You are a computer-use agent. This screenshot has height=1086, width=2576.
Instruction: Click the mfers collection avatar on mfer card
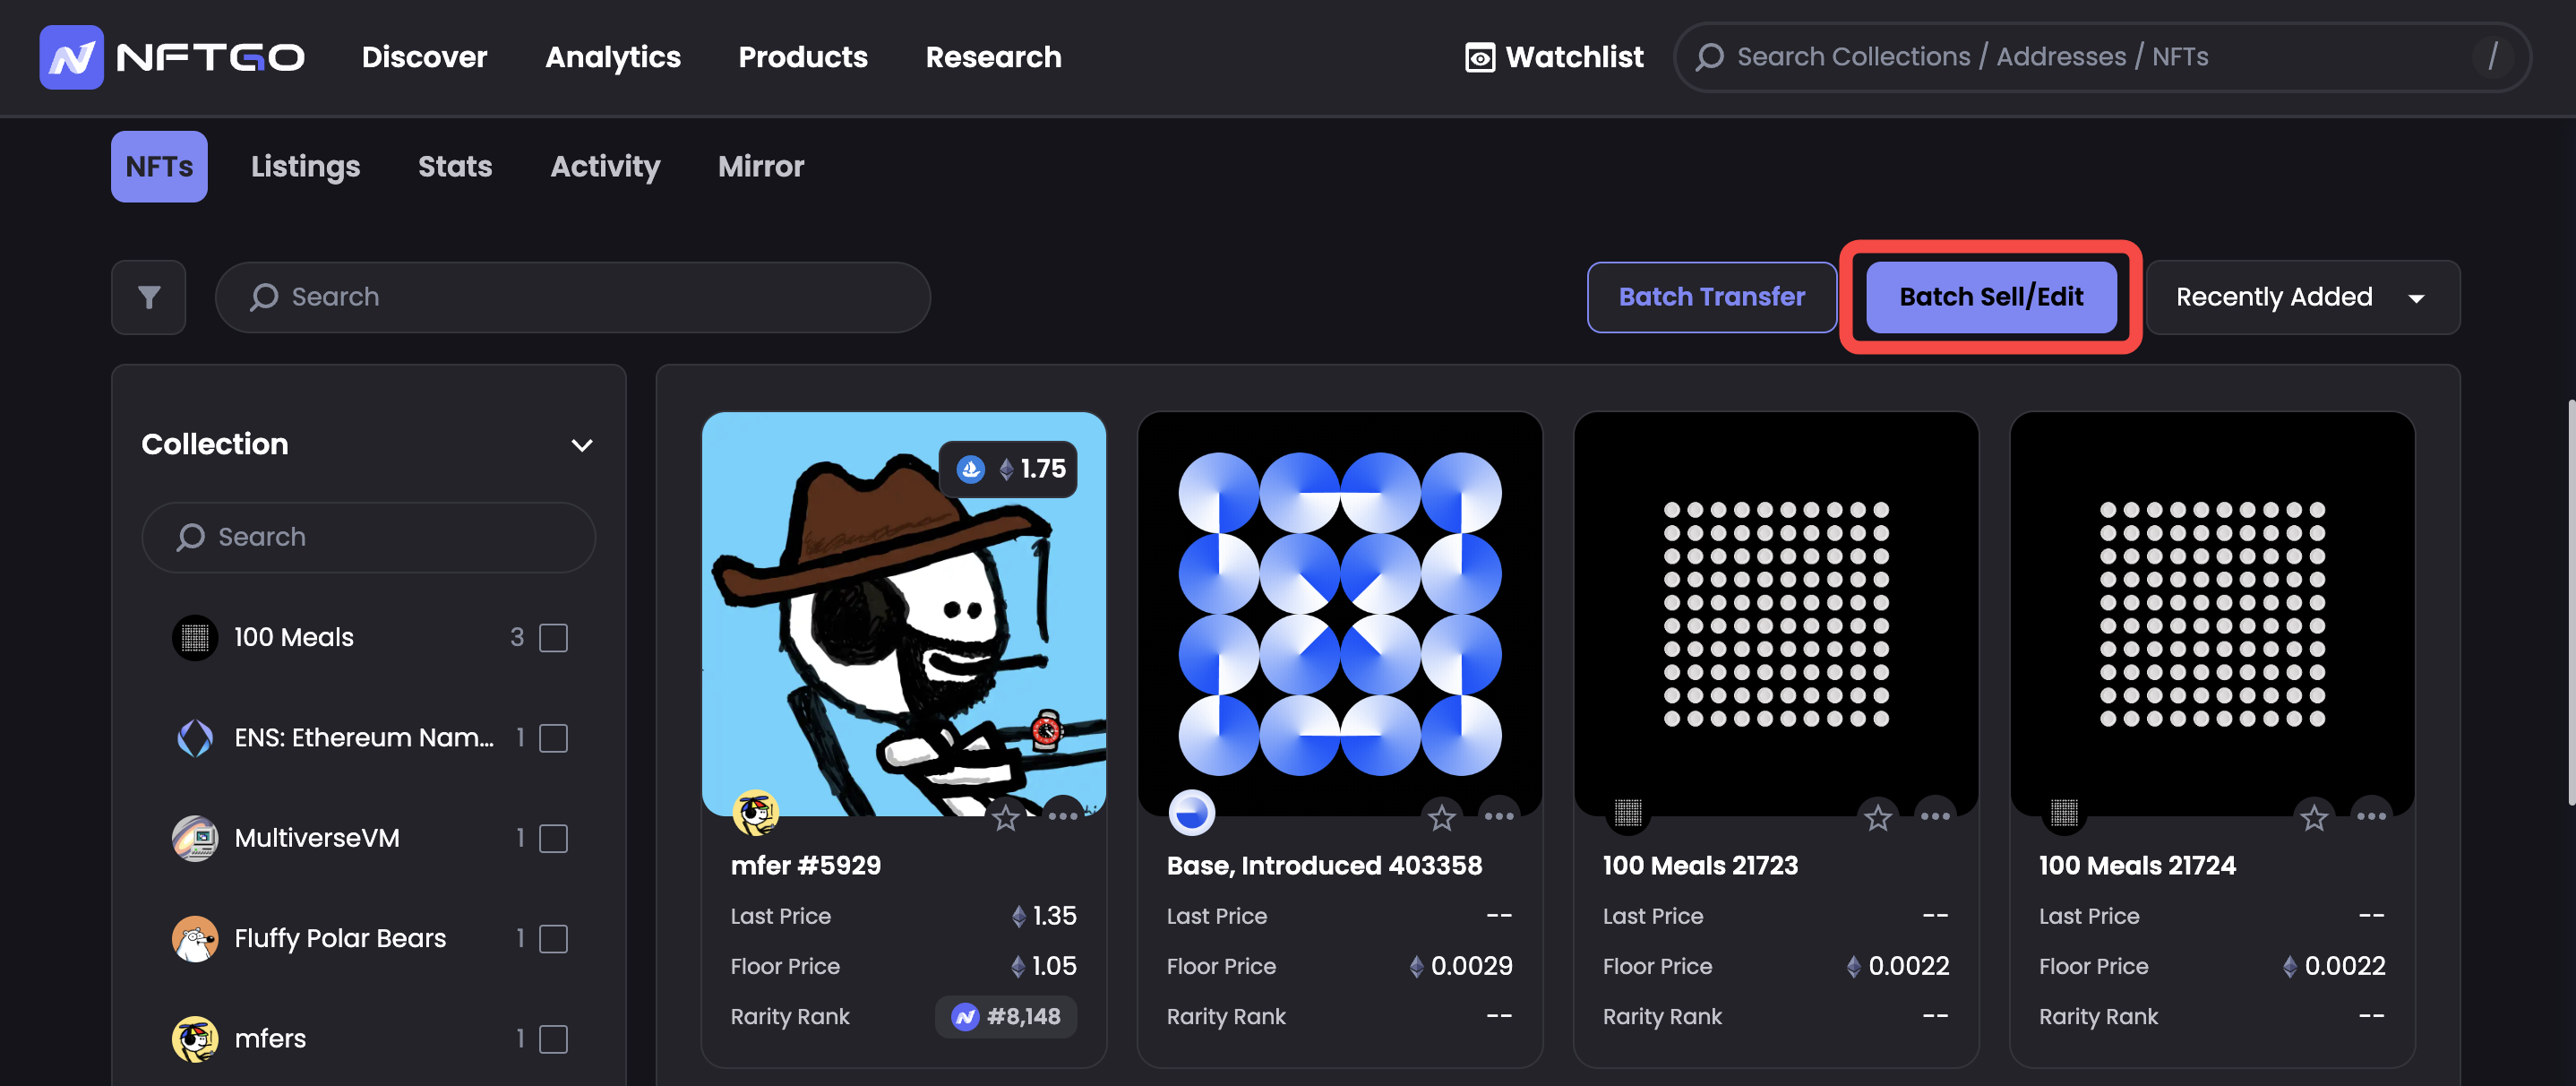point(755,812)
